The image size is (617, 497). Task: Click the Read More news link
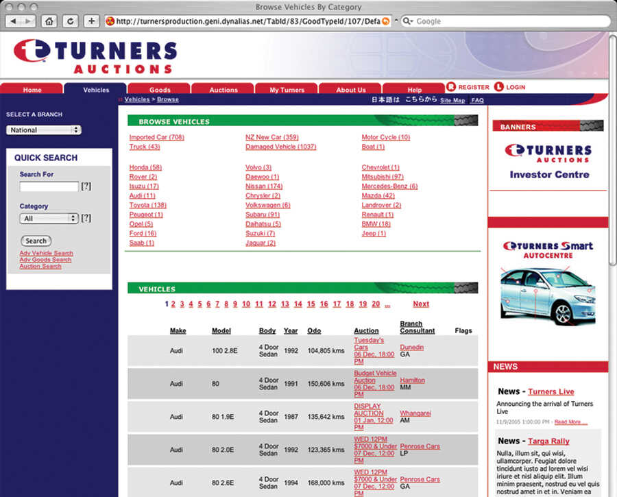pos(570,422)
